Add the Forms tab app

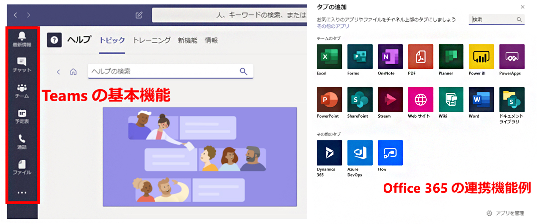pyautogui.click(x=360, y=56)
